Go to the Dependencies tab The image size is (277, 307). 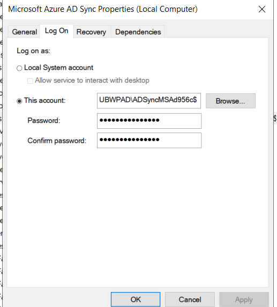point(138,32)
